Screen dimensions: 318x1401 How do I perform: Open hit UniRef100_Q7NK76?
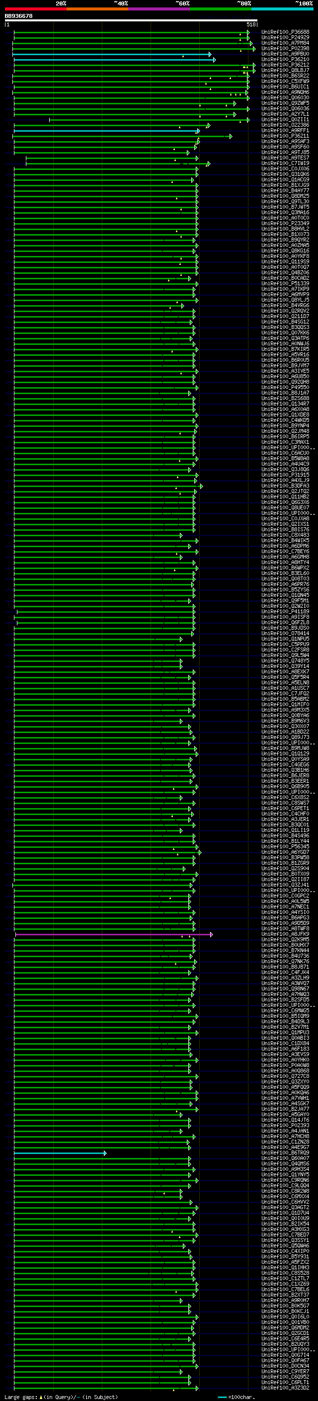pos(285,962)
